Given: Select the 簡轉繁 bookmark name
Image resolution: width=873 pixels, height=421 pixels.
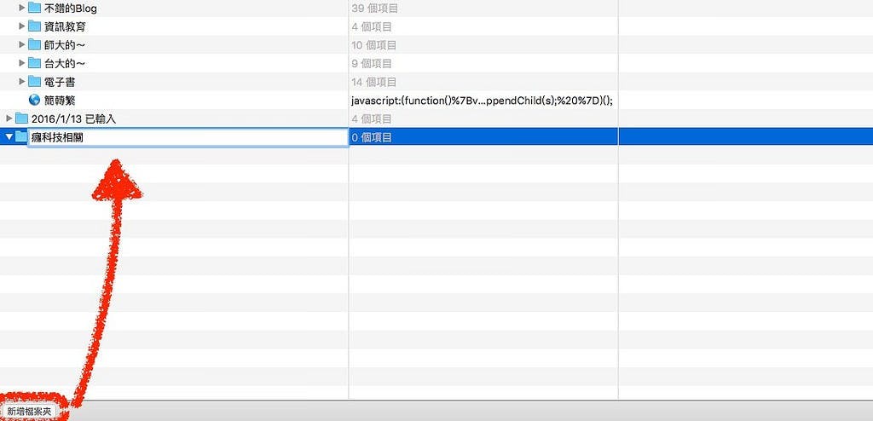Looking at the screenshot, I should [60, 101].
